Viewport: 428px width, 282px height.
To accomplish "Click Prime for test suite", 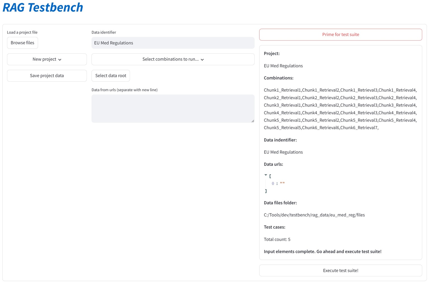I will (x=340, y=34).
